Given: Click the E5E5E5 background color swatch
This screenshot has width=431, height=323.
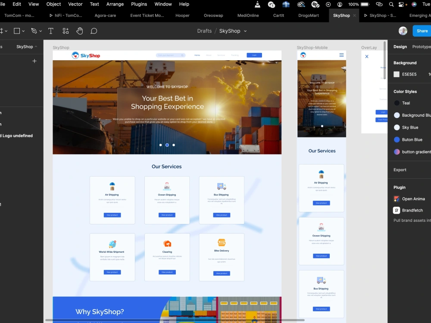Looking at the screenshot, I should pyautogui.click(x=397, y=74).
